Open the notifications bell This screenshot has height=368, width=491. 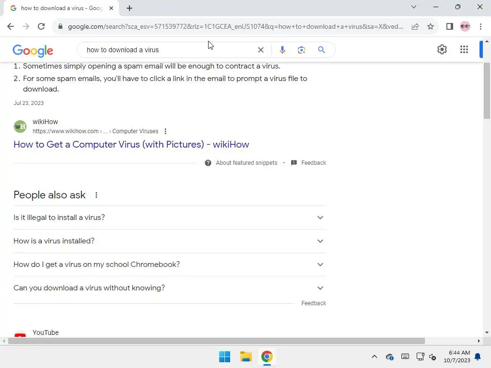[478, 356]
